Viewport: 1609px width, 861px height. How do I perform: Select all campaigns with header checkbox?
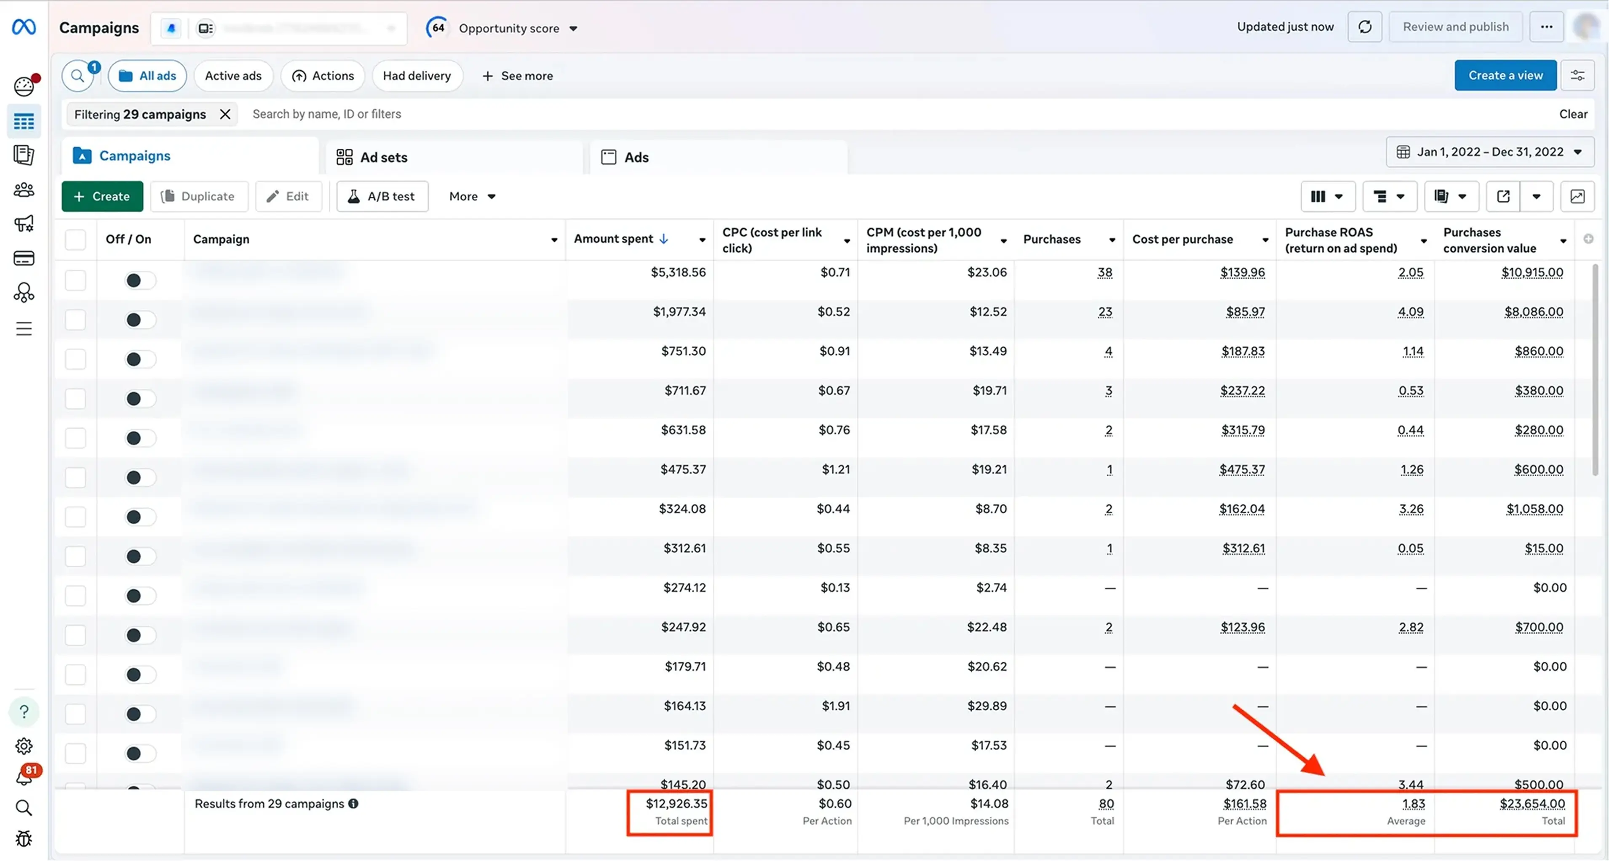click(75, 239)
